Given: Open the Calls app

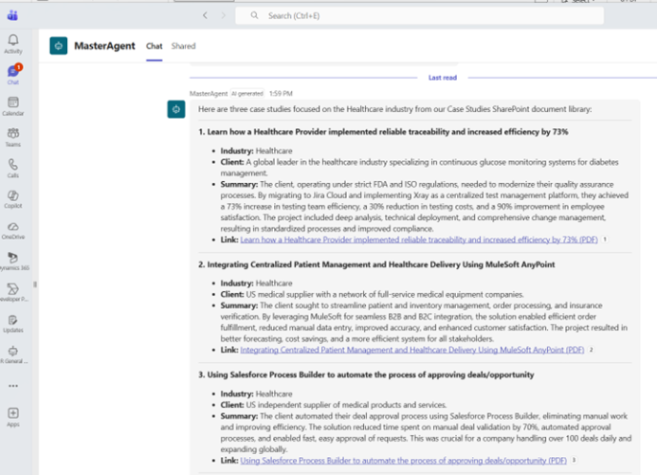Looking at the screenshot, I should coord(13,167).
